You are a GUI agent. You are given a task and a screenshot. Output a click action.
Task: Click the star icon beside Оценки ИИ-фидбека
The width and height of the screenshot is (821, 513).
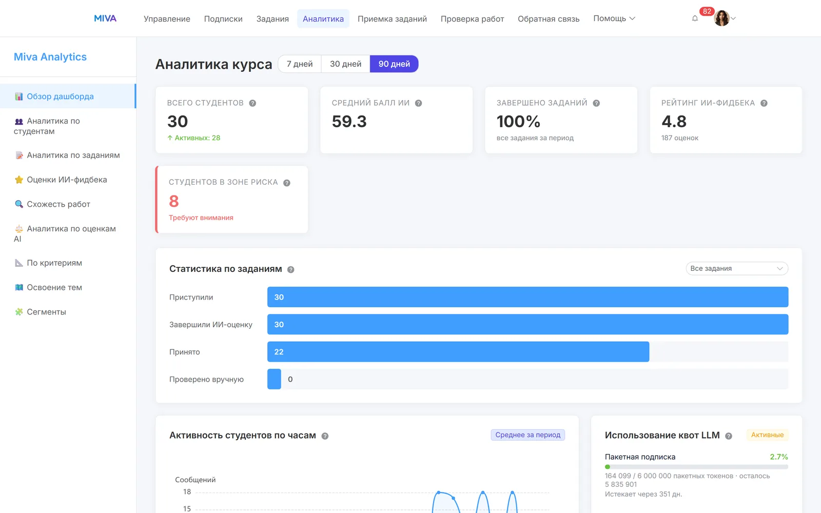(19, 180)
